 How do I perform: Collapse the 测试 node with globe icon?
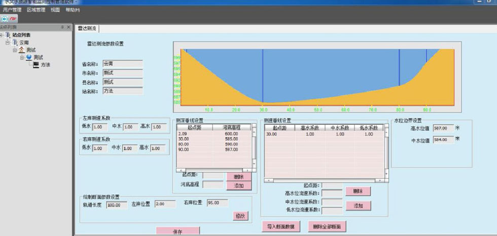pos(22,57)
